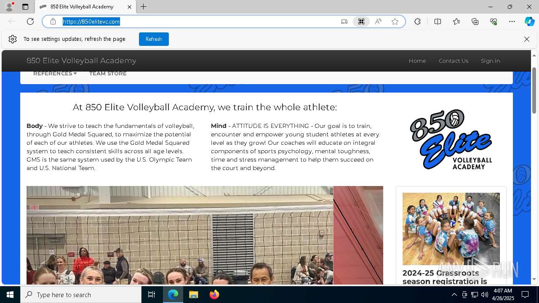Open the TEAM STORE menu item
This screenshot has height=303, width=539.
108,74
